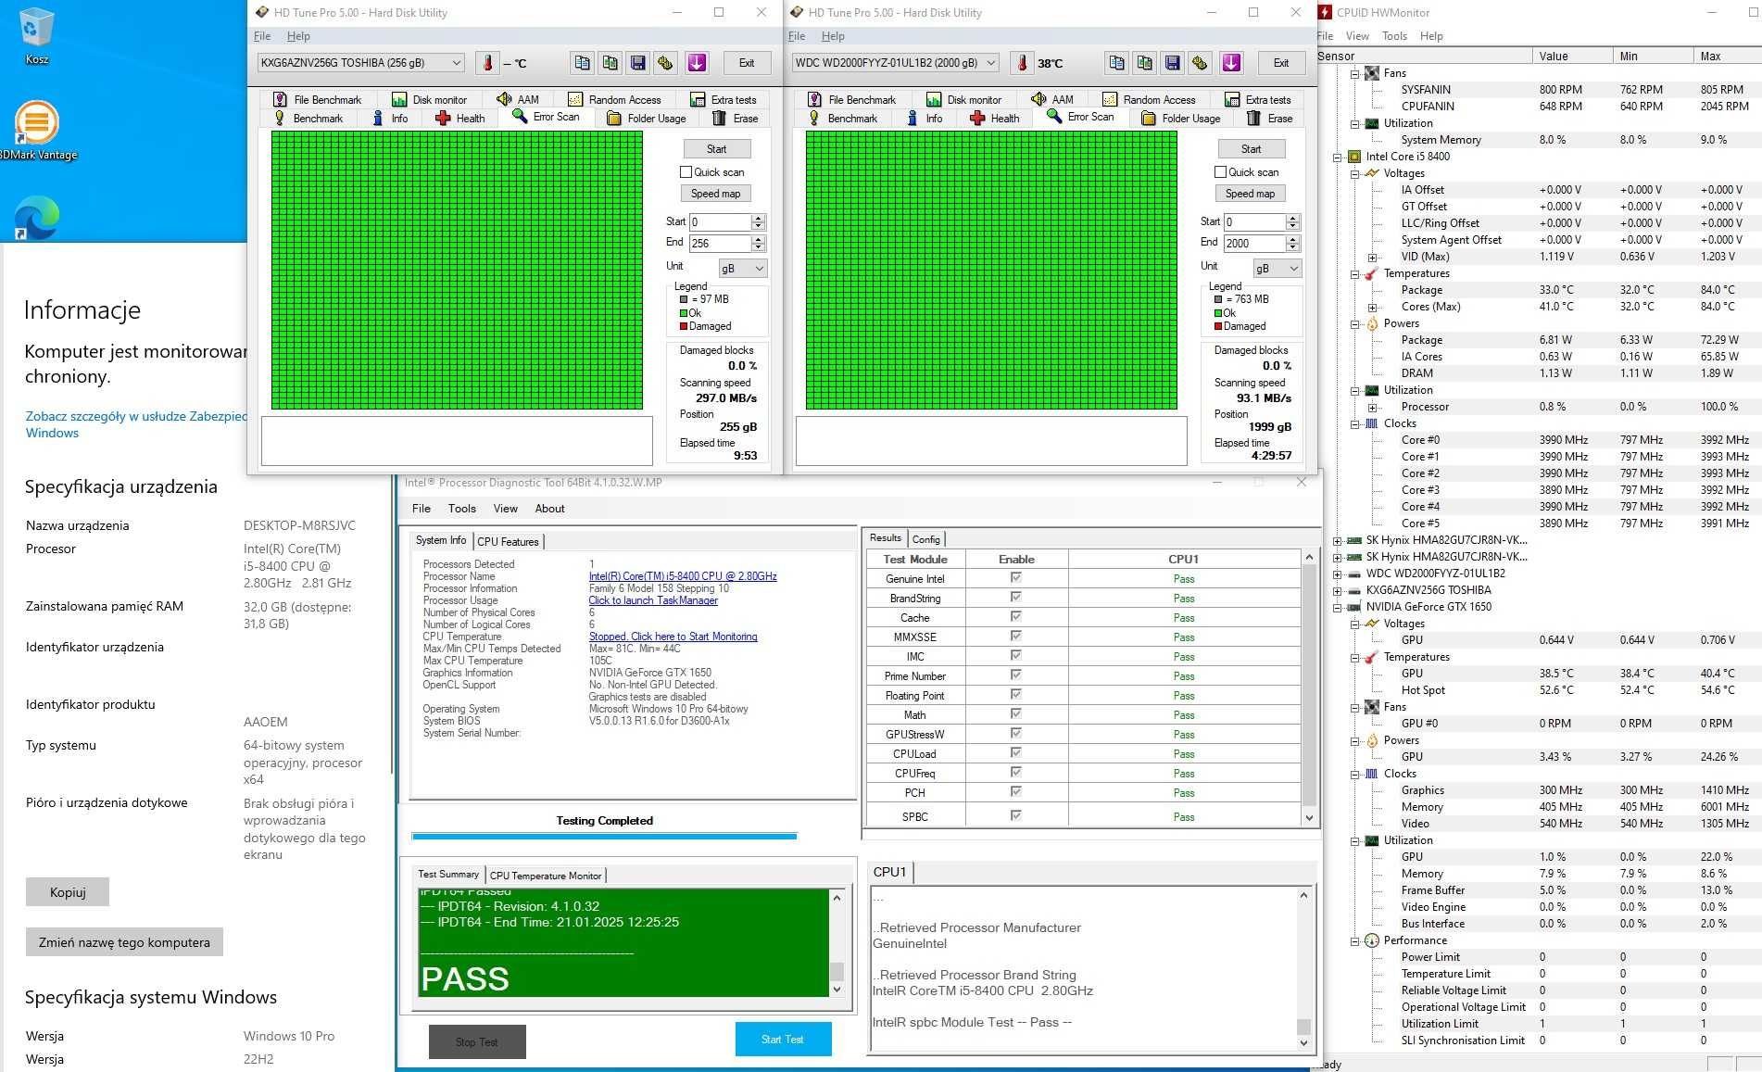Image resolution: width=1762 pixels, height=1072 pixels.
Task: Click Speed map in Toshiba HD Tune
Action: tap(716, 194)
